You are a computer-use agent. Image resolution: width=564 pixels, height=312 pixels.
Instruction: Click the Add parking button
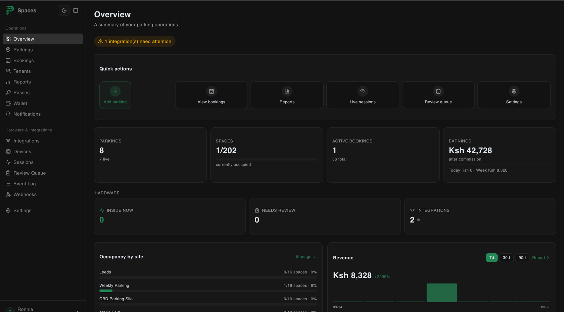[x=115, y=95]
